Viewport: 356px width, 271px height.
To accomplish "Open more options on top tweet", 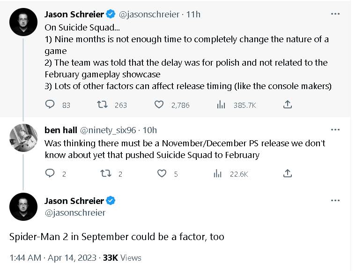I will (x=335, y=14).
